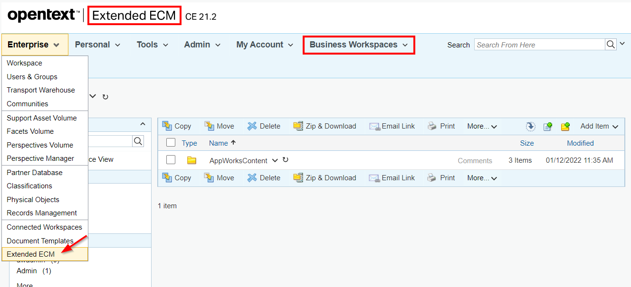Open the Admin menu

click(202, 45)
